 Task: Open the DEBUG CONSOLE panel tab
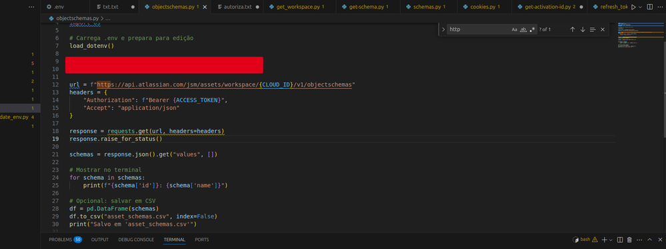[x=136, y=240]
